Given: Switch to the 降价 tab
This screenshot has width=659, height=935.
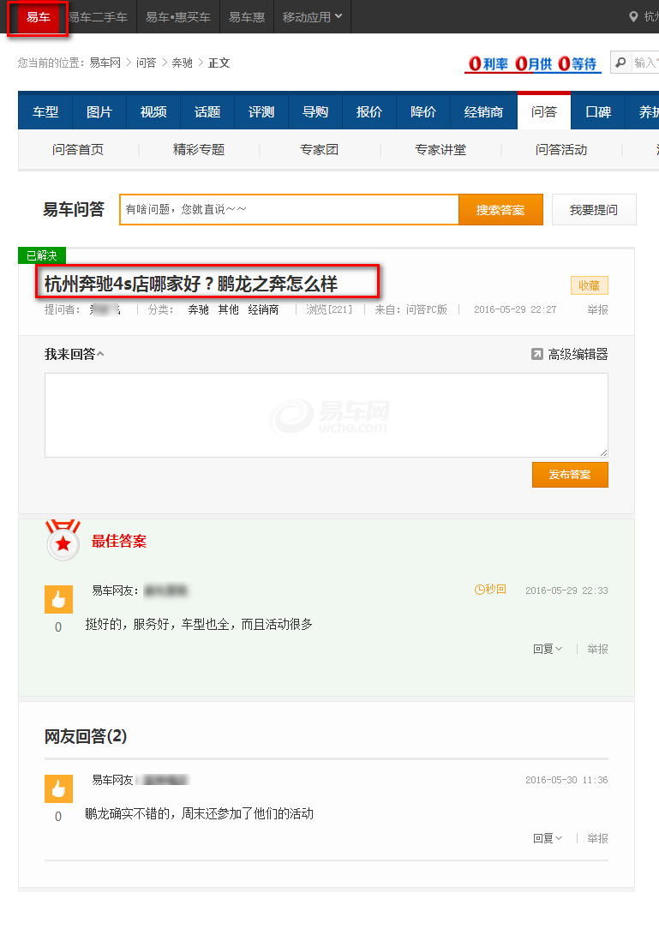Looking at the screenshot, I should pos(423,111).
